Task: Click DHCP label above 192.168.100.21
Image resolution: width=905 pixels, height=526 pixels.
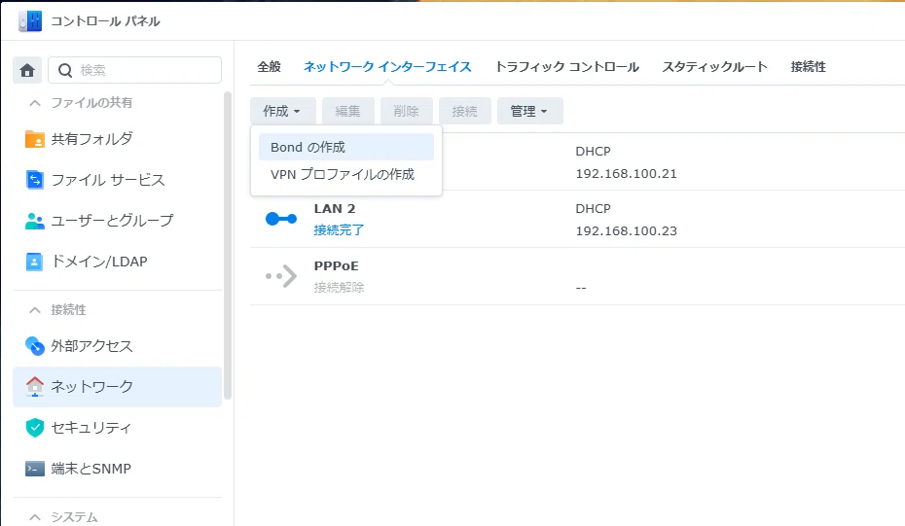Action: 593,152
